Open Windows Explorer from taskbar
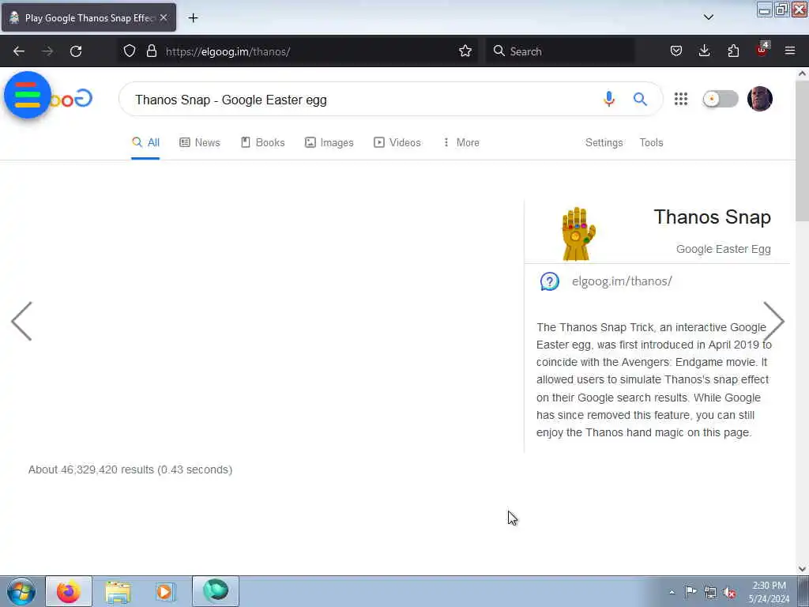The width and height of the screenshot is (809, 607). pos(117,591)
